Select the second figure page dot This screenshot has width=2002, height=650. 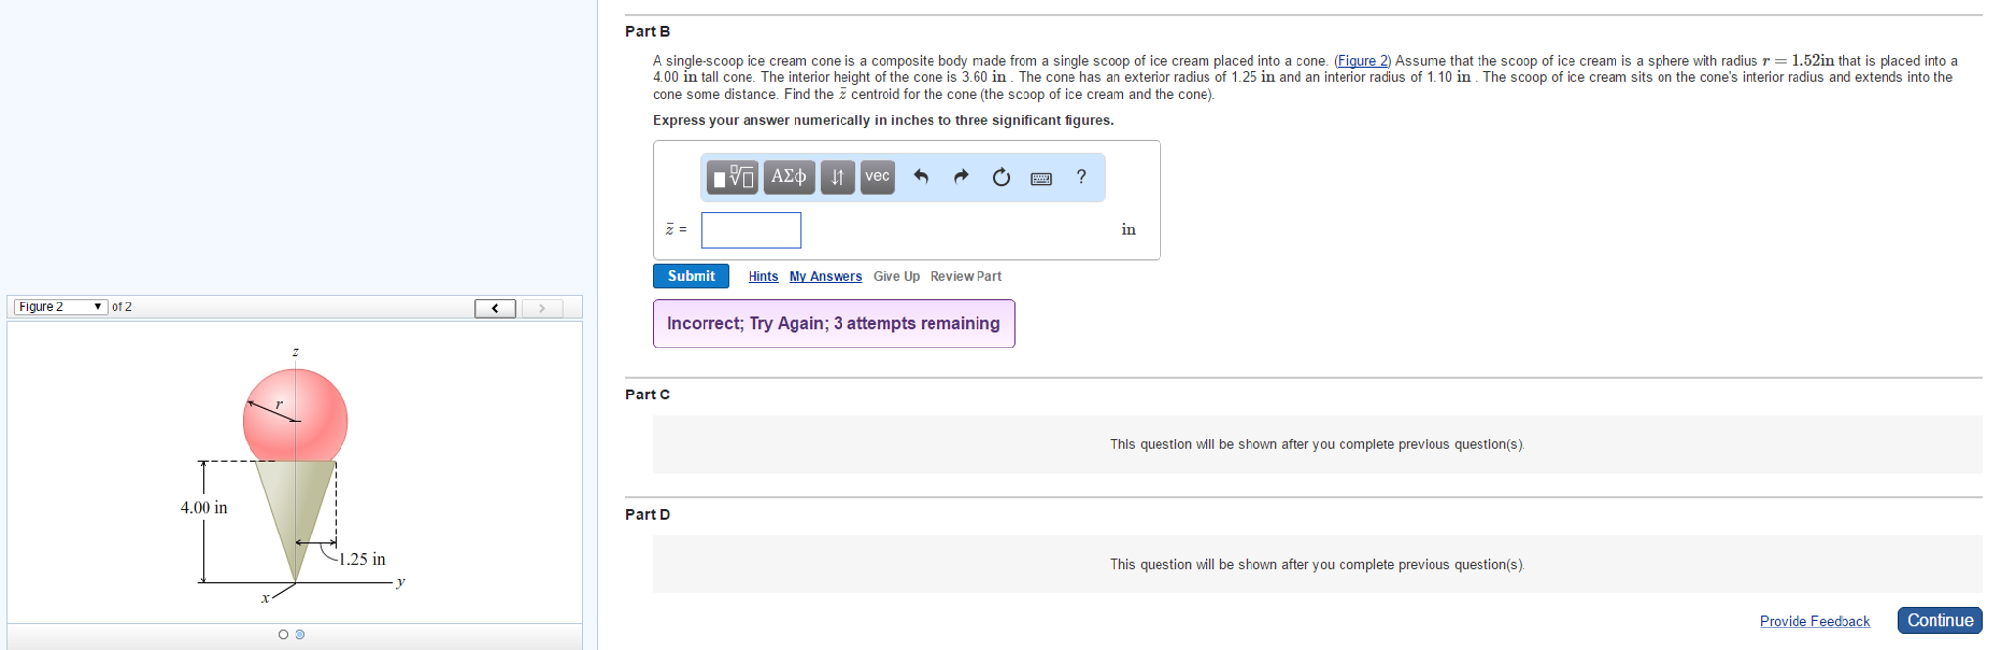click(x=300, y=635)
